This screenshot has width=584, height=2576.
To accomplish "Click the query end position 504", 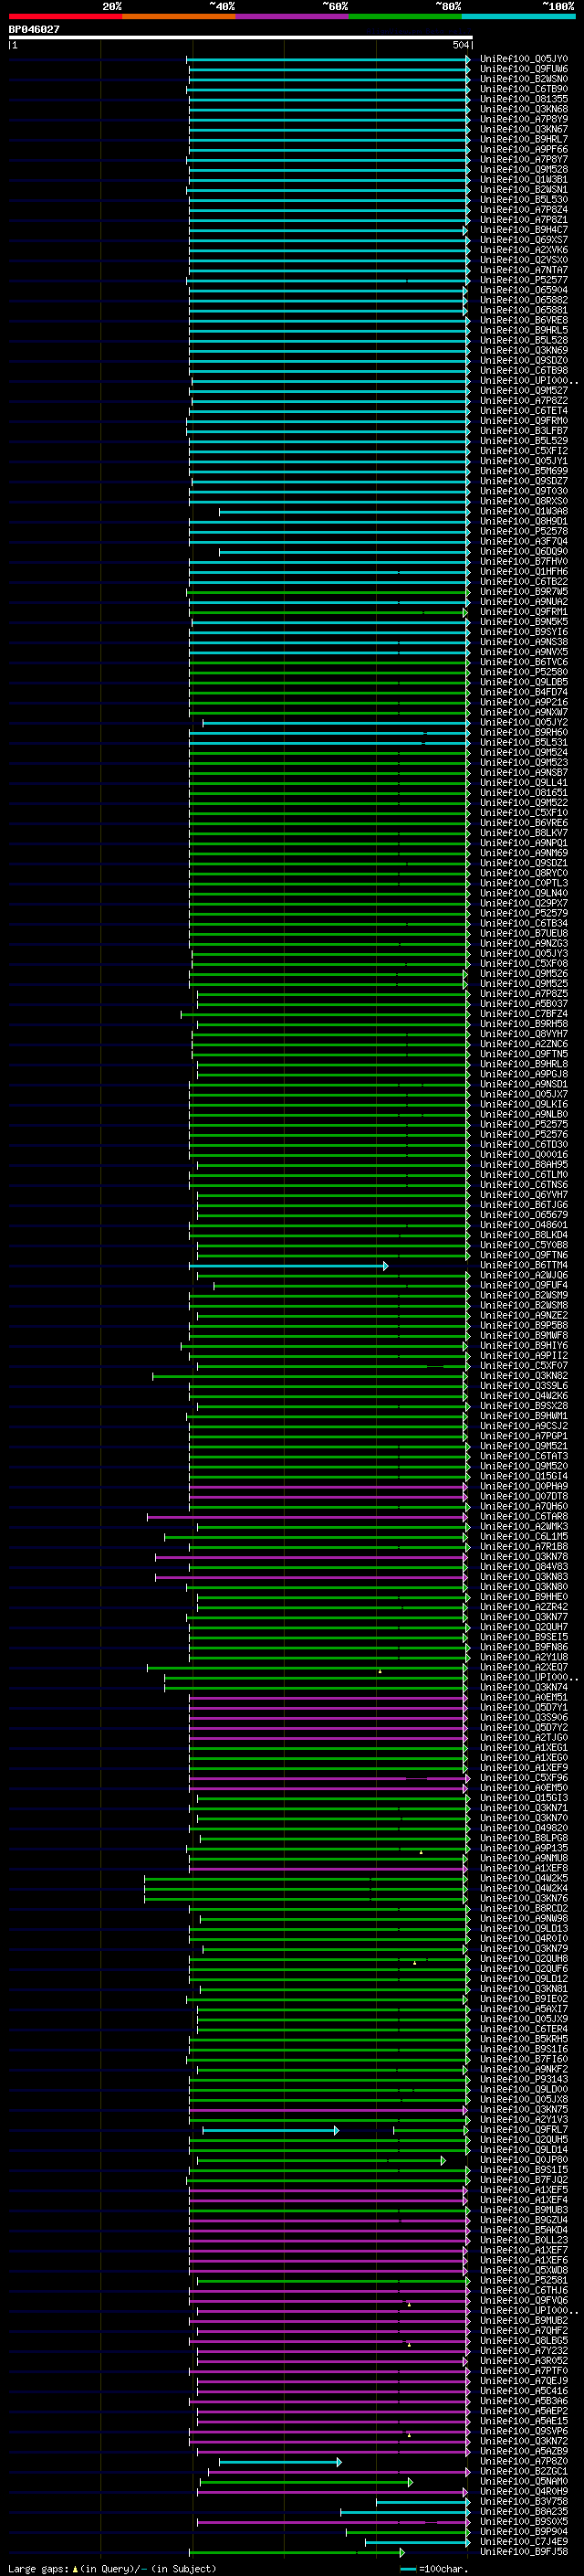I will [x=460, y=45].
